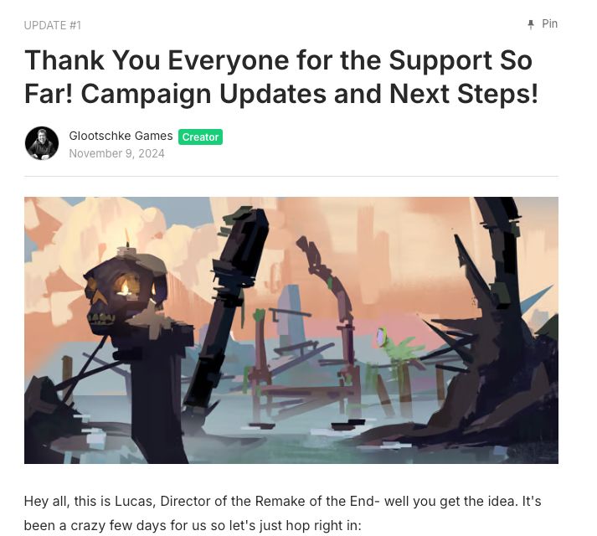Viewport: 597px width, 536px height.
Task: Visit the Glootschke Games creator profile name
Action: 121,136
